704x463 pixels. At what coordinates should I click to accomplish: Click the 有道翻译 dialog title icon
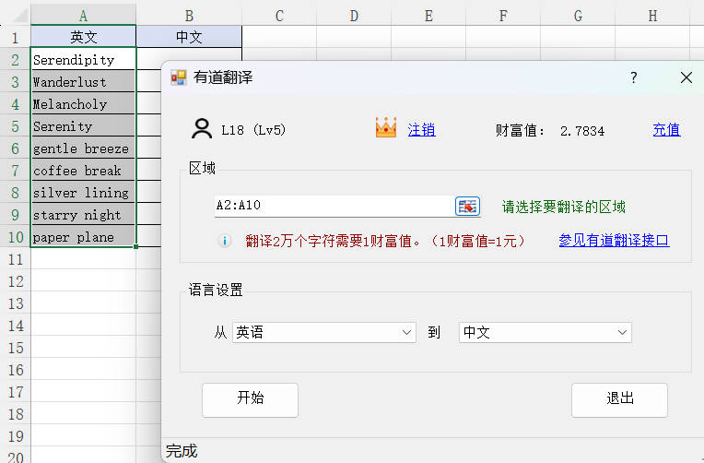coord(179,78)
